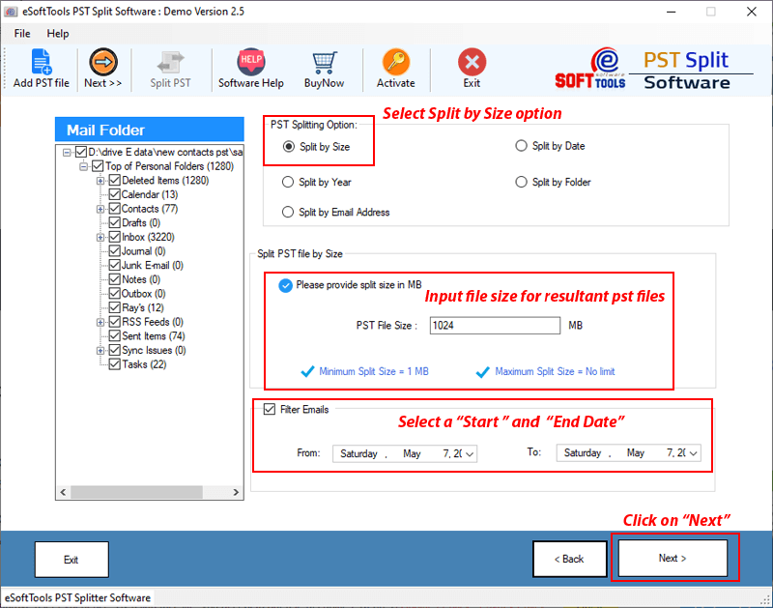Screen dimensions: 773x608
Task: Click the < Back button
Action: [569, 559]
